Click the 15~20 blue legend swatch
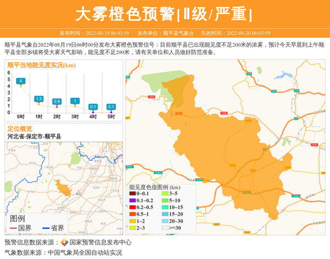Image resolution: width=330 pixels, height=259 pixels. tap(165, 214)
